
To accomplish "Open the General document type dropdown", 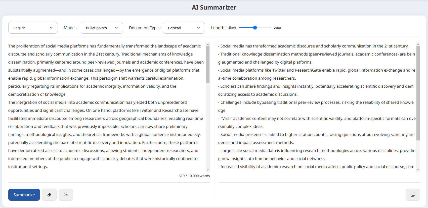I will [184, 28].
